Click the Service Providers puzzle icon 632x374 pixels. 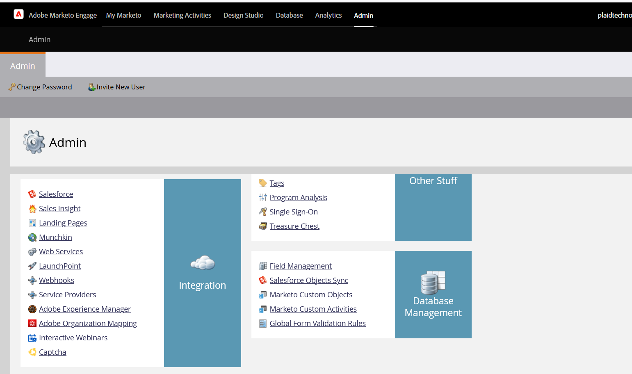tap(32, 294)
